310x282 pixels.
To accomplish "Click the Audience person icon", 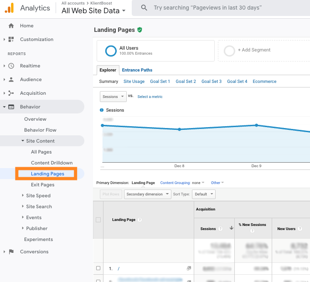I will tap(11, 80).
